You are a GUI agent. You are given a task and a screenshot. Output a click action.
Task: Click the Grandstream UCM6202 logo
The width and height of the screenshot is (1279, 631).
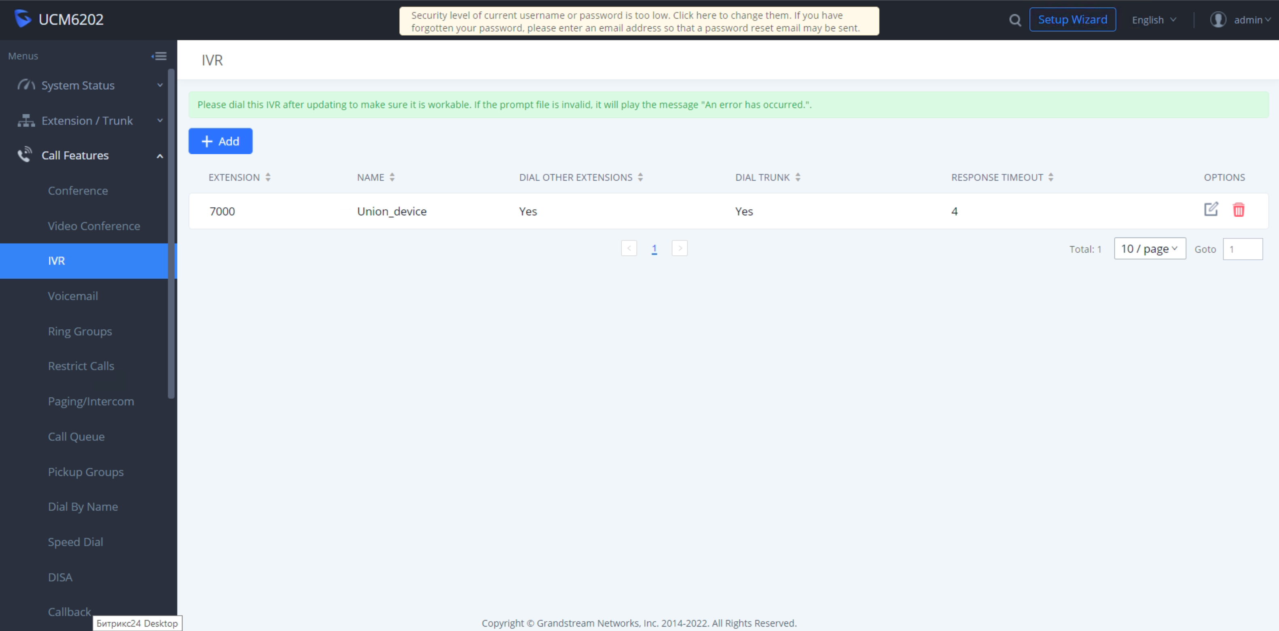pyautogui.click(x=23, y=19)
